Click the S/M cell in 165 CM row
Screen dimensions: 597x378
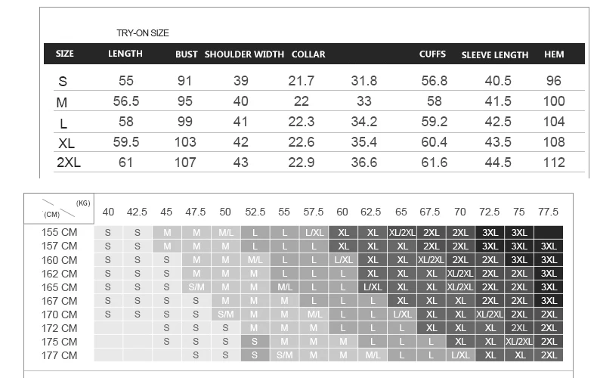tap(196, 287)
